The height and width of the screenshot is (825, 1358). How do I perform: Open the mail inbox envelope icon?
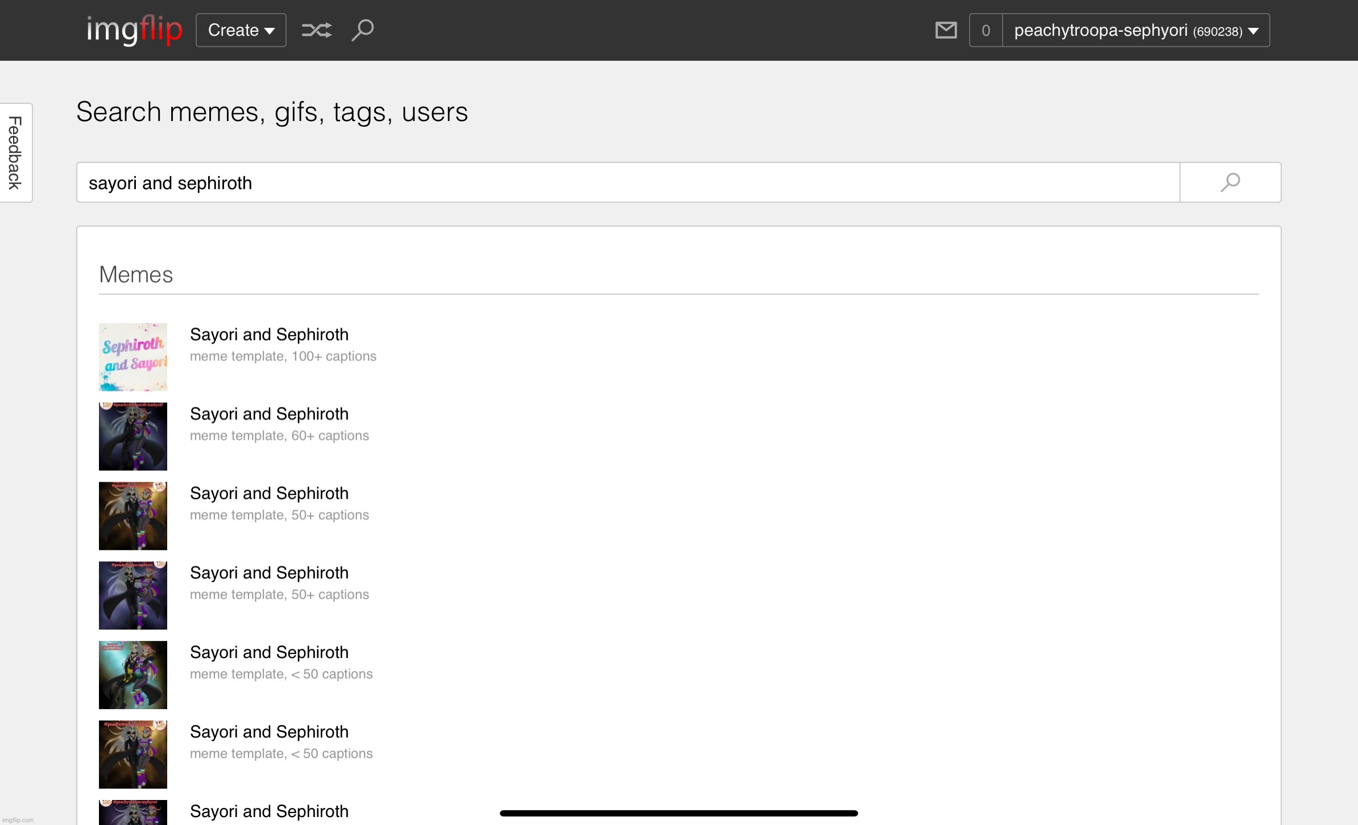(946, 30)
